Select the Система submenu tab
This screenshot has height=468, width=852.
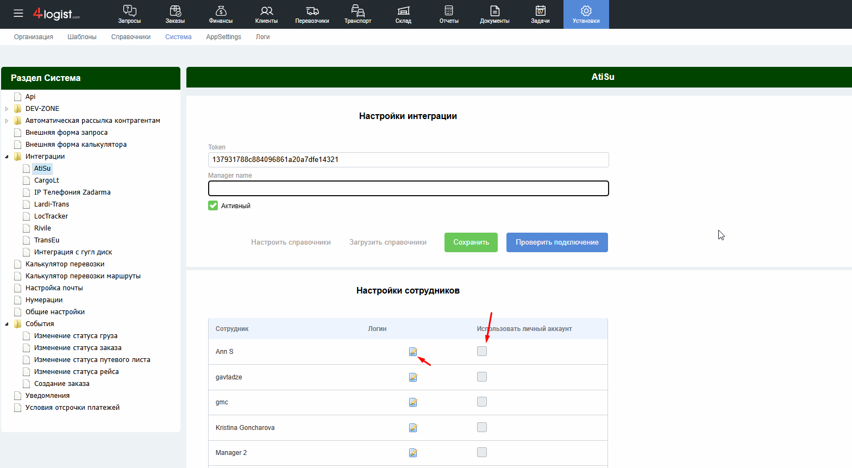coord(178,37)
